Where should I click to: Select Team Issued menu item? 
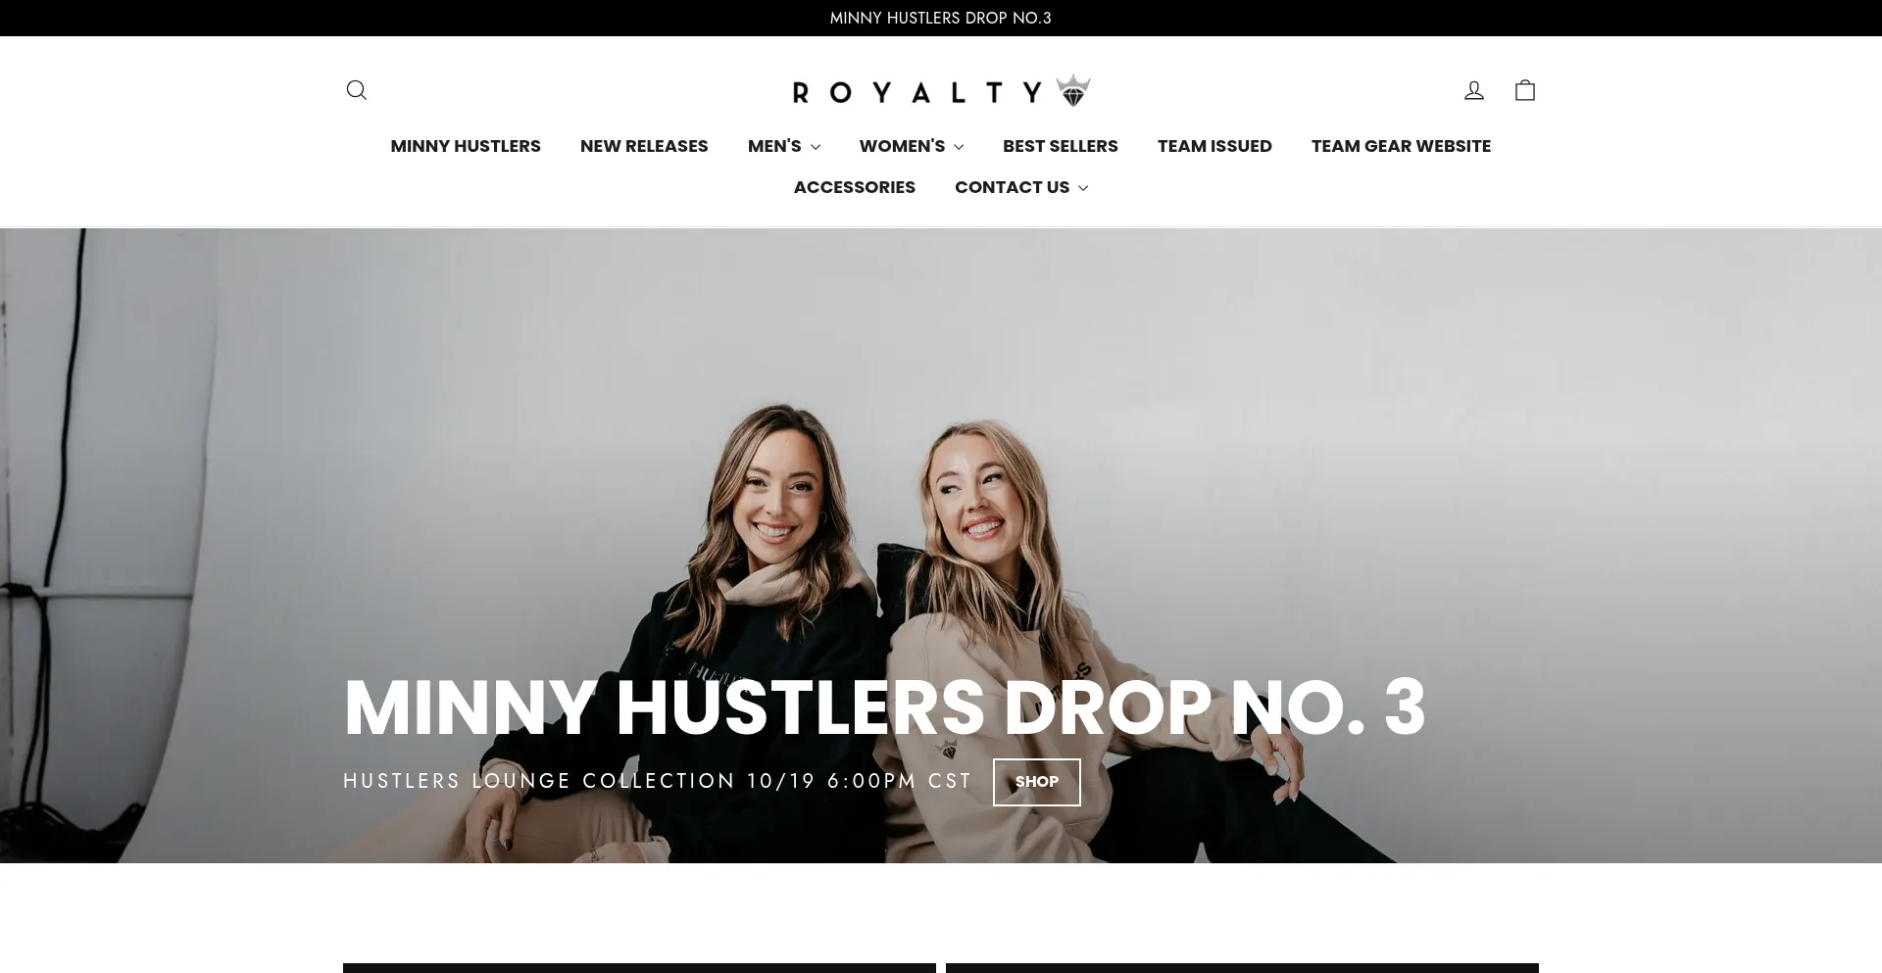tap(1214, 146)
